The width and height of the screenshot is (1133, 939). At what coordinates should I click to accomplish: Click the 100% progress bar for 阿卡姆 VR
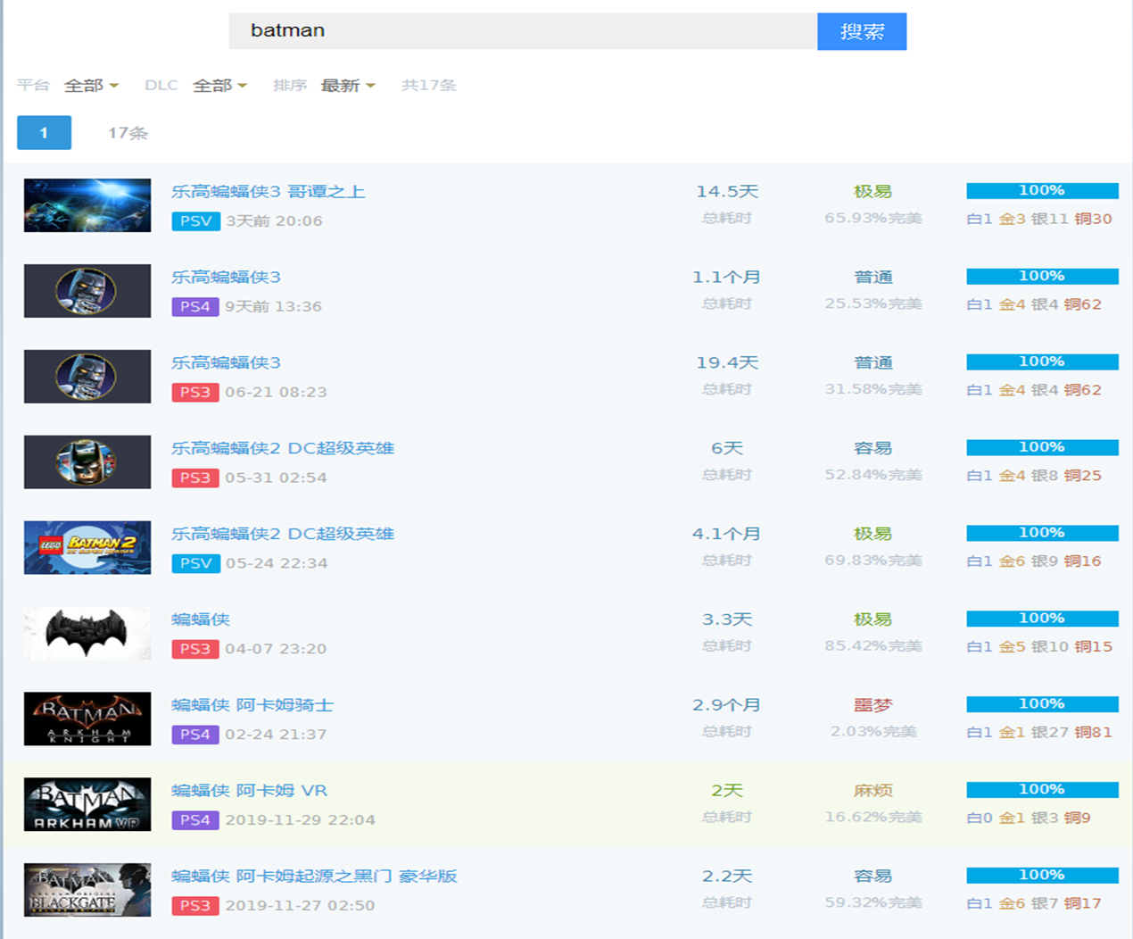coord(1042,790)
